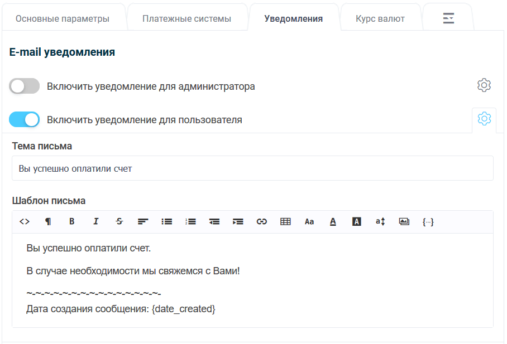Enable notification for administrator
Screen dimensions: 507x344
(24, 86)
